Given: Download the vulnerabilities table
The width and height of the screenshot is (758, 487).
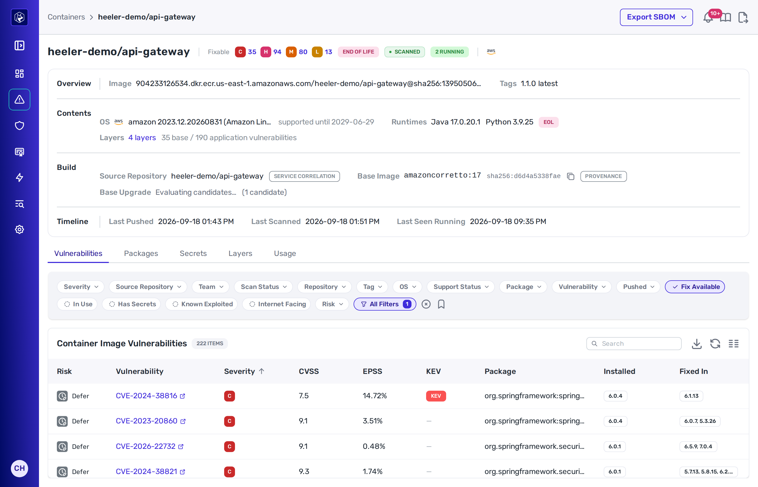Looking at the screenshot, I should (696, 344).
